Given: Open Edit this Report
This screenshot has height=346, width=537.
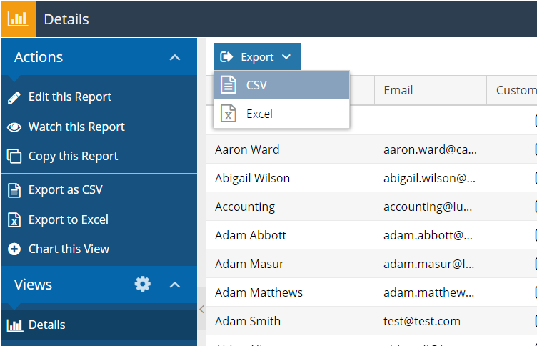Looking at the screenshot, I should point(70,97).
